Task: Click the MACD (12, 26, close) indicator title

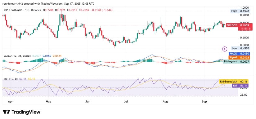Action: (17, 56)
